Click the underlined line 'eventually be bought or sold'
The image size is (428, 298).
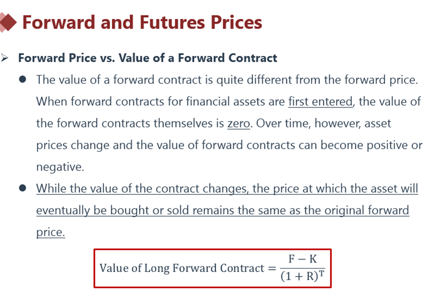(x=223, y=210)
